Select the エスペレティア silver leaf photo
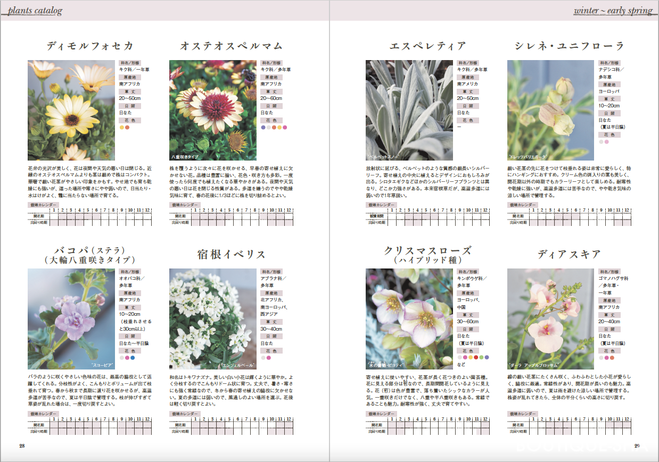Image resolution: width=659 pixels, height=462 pixels. [x=409, y=110]
